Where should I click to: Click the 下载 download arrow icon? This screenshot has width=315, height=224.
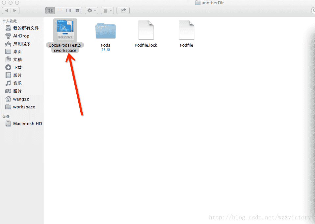(x=8, y=67)
